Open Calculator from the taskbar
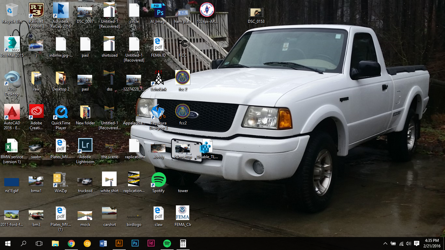This screenshot has width=445, height=250. pyautogui.click(x=183, y=243)
